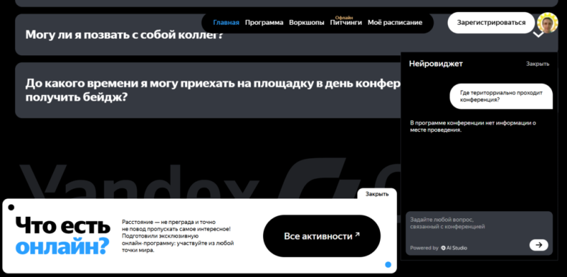Click the Офлайн label above Питчинги
Image resolution: width=567 pixels, height=277 pixels.
pos(344,18)
